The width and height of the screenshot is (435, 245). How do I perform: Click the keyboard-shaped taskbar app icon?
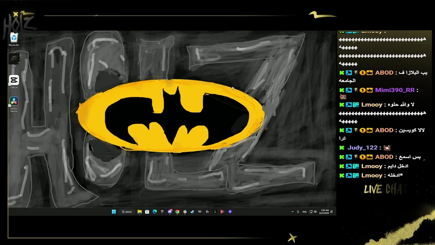200,212
